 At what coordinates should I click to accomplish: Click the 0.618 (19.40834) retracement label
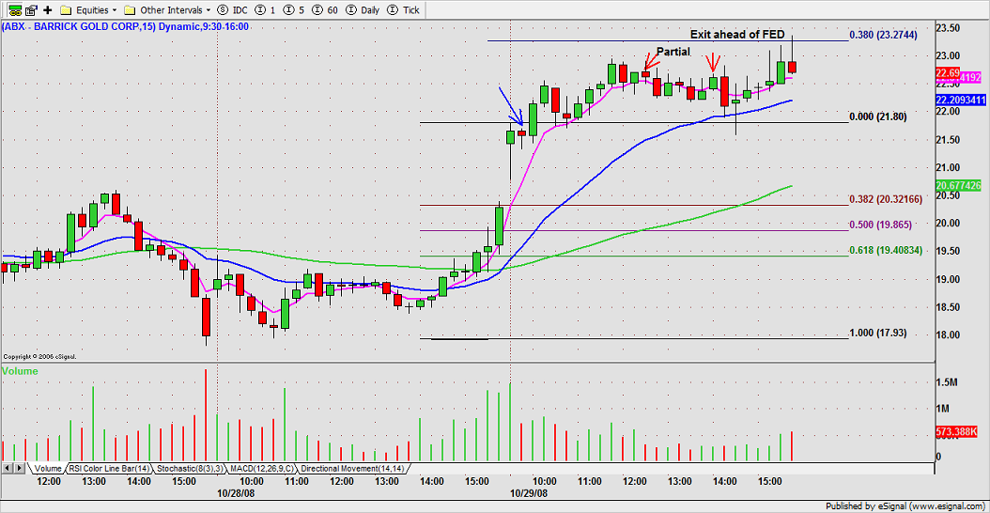click(x=885, y=250)
